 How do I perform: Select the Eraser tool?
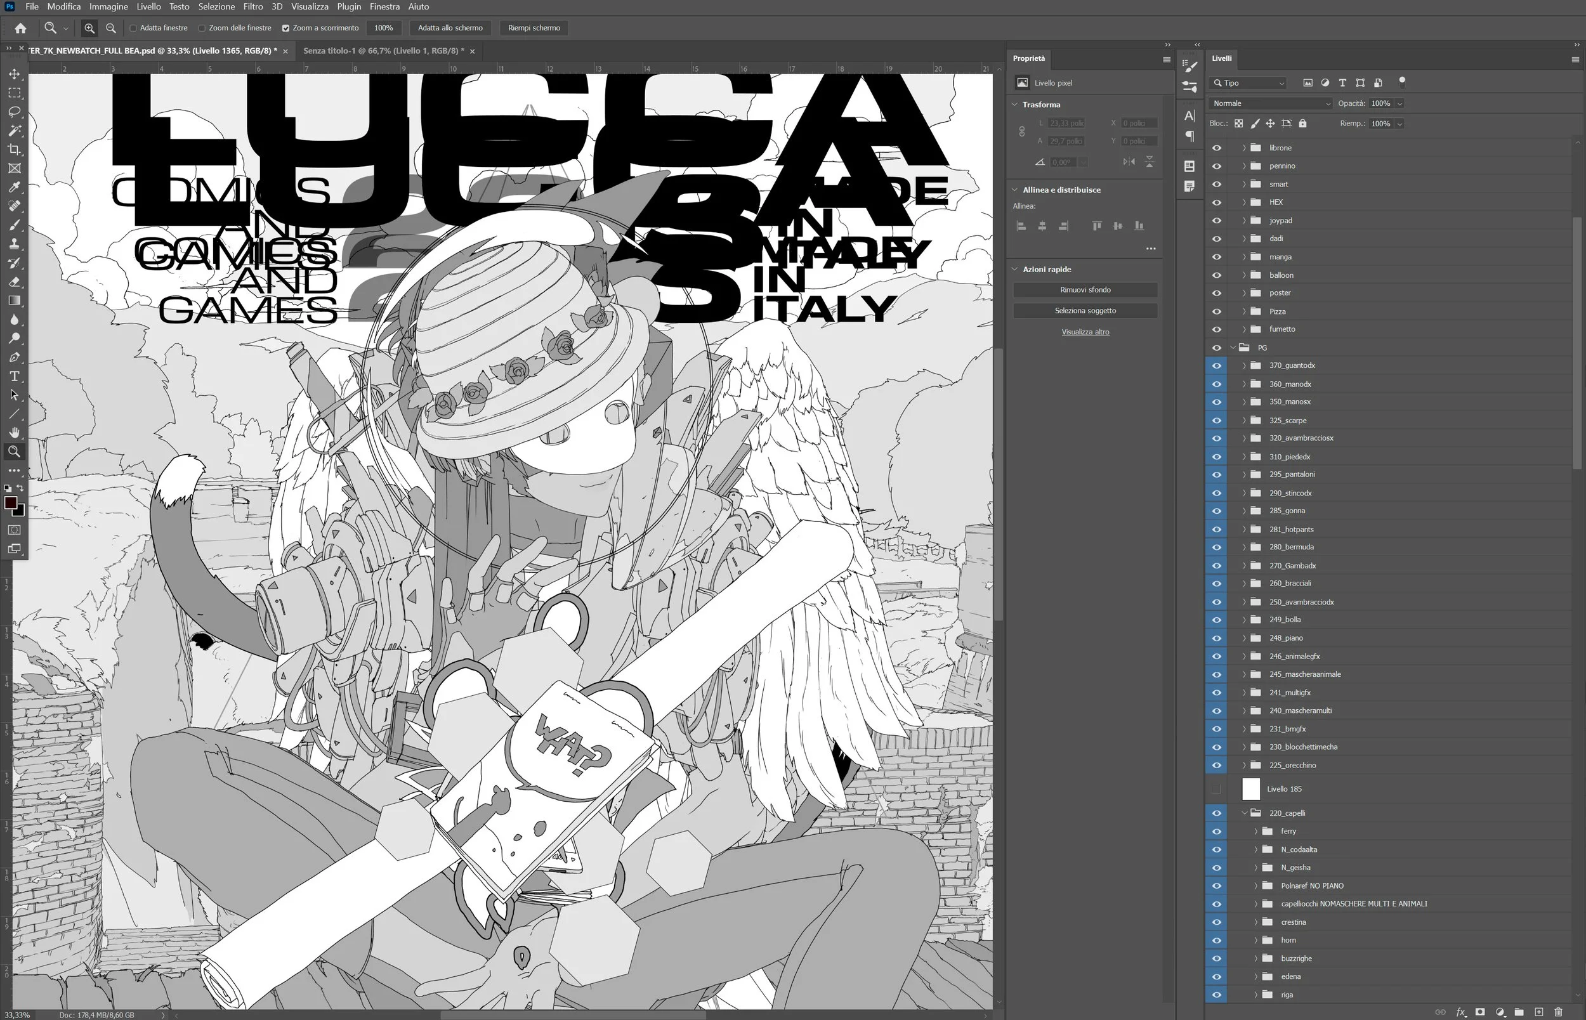coord(15,282)
